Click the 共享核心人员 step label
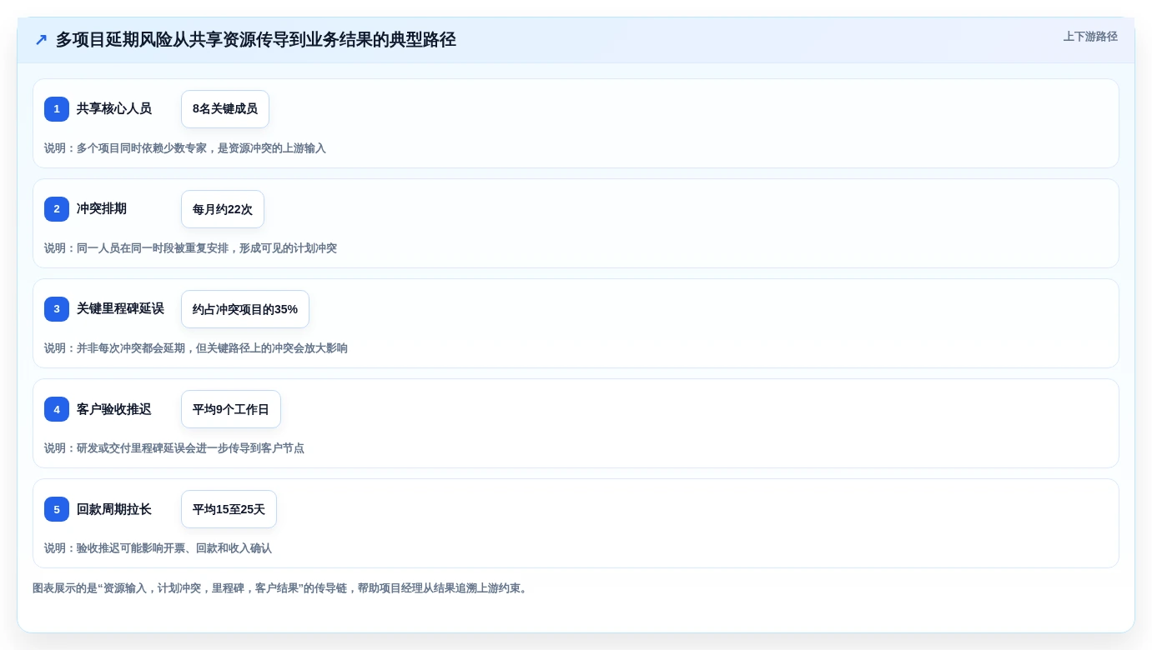The image size is (1152, 650). tap(114, 109)
